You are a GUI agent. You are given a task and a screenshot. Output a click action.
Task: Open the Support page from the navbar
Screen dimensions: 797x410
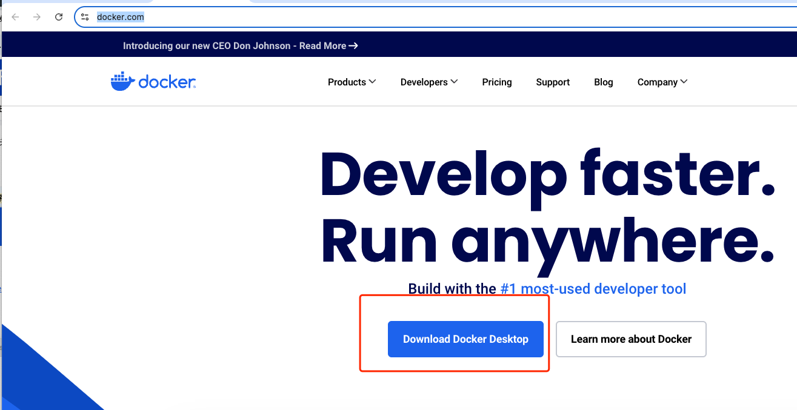pyautogui.click(x=552, y=82)
